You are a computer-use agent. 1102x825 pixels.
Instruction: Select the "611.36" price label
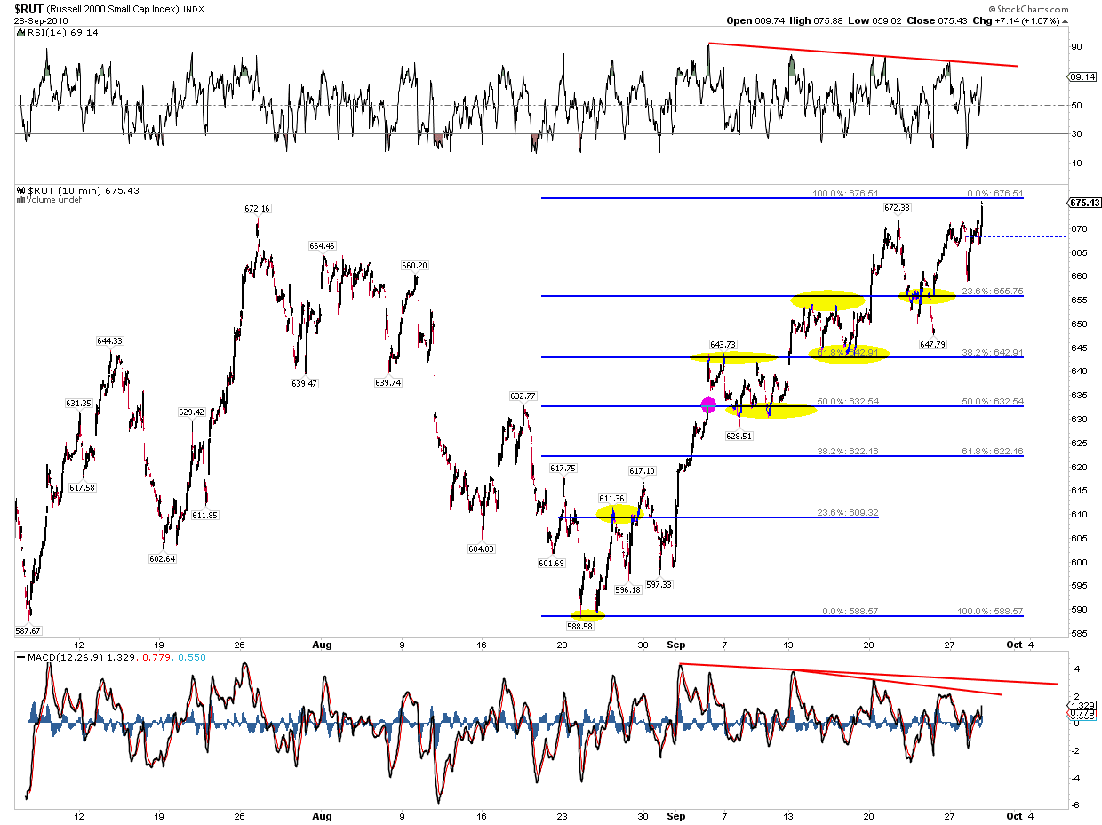click(x=611, y=498)
